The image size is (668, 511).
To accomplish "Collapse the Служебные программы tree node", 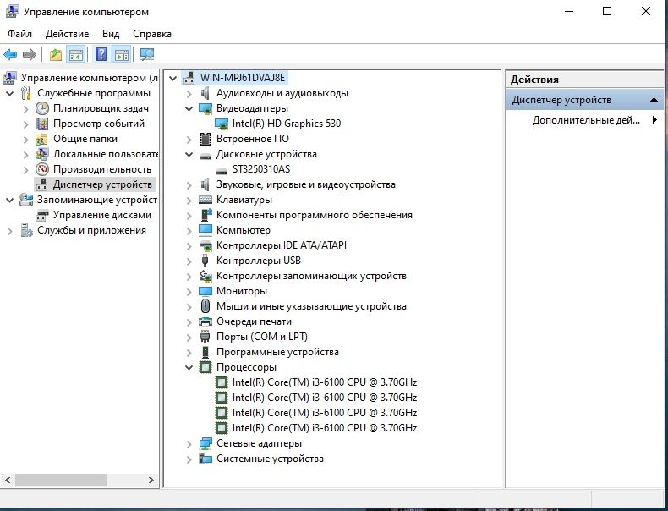I will [x=10, y=93].
